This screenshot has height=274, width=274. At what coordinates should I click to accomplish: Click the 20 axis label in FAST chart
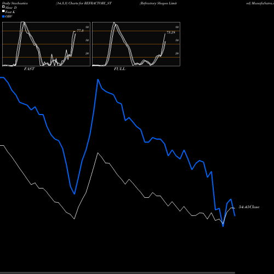[x=87, y=53]
